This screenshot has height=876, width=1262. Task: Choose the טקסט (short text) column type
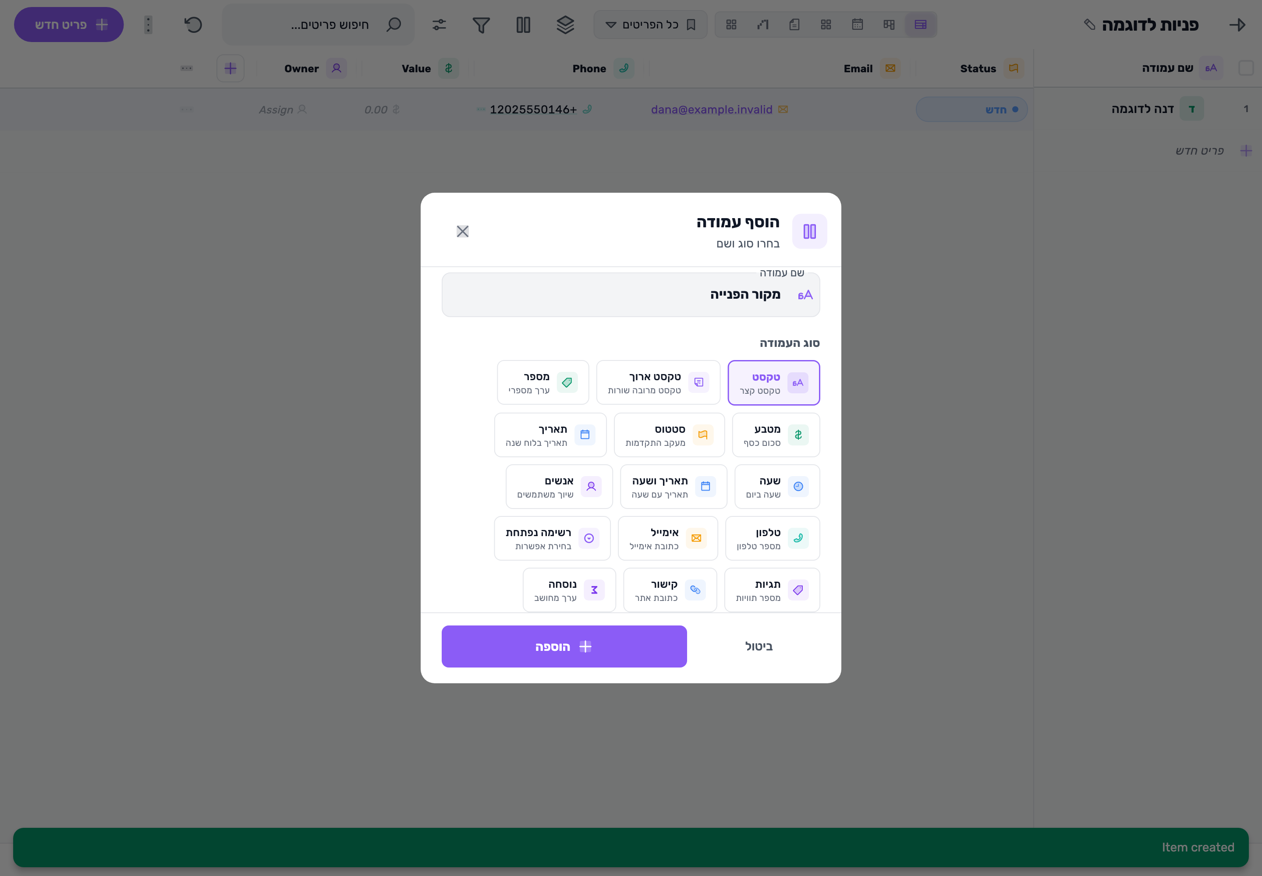tap(774, 382)
